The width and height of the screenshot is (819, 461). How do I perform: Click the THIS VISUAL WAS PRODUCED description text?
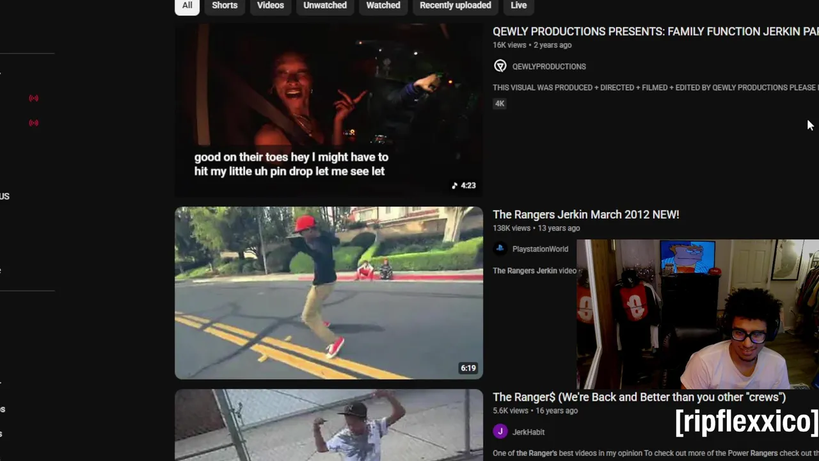click(x=656, y=88)
